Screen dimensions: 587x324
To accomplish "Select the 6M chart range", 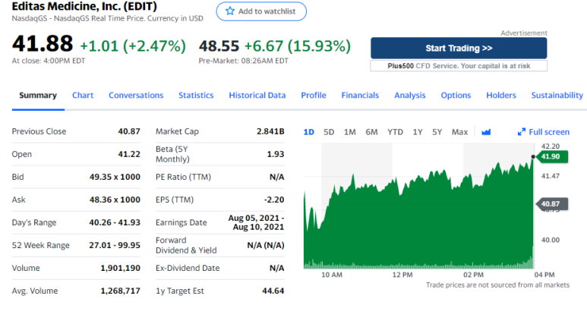I will 371,132.
